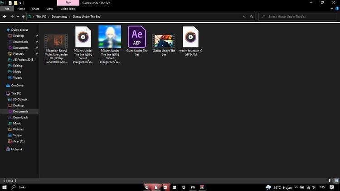This screenshot has height=191, width=340.
Task: Open File Explorer help
Action: pyautogui.click(x=337, y=9)
